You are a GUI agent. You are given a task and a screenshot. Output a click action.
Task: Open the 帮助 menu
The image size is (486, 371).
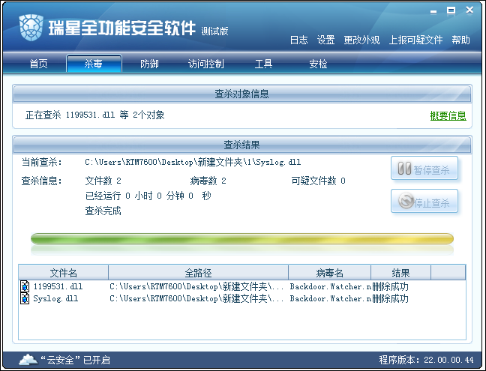tap(461, 40)
